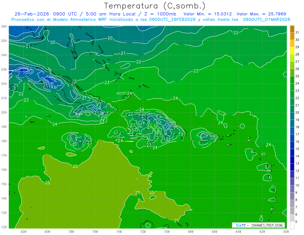This screenshot has width=304, height=235.
Task: Click the '17' color scale label
Action: (297, 134)
